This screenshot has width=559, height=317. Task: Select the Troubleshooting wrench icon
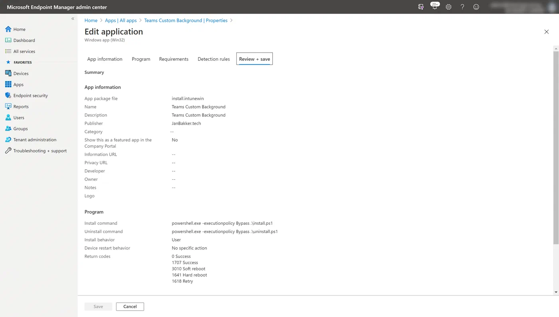(8, 151)
